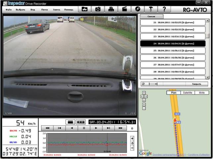Switch to the triple-view layout toggle
Image resolution: width=213 pixels, height=159 pixels.
click(x=80, y=122)
